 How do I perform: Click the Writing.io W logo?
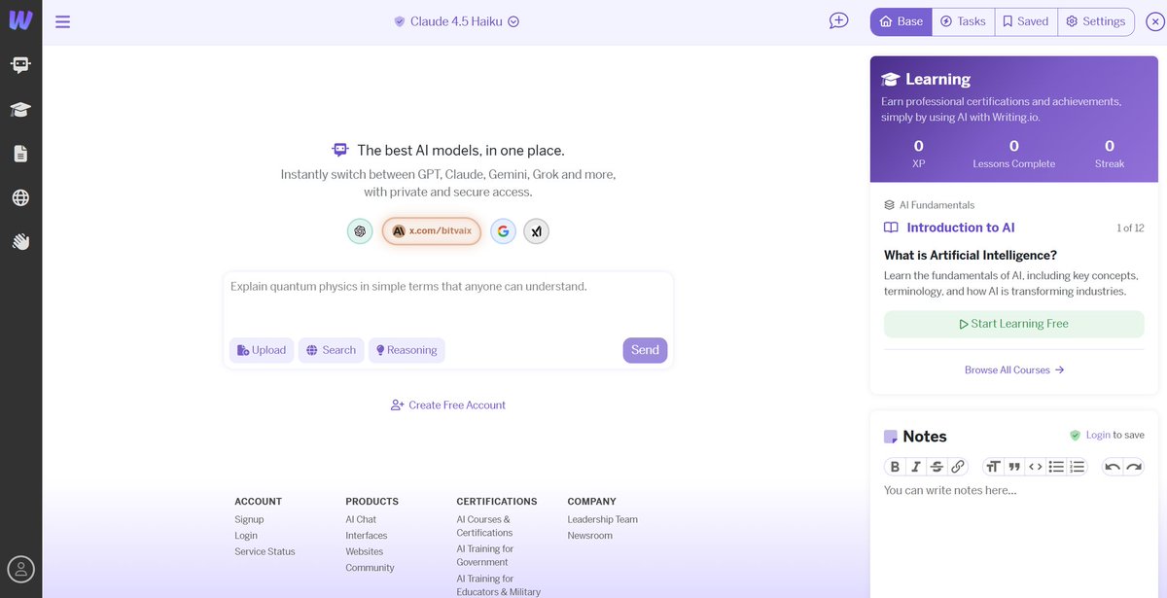click(x=20, y=20)
